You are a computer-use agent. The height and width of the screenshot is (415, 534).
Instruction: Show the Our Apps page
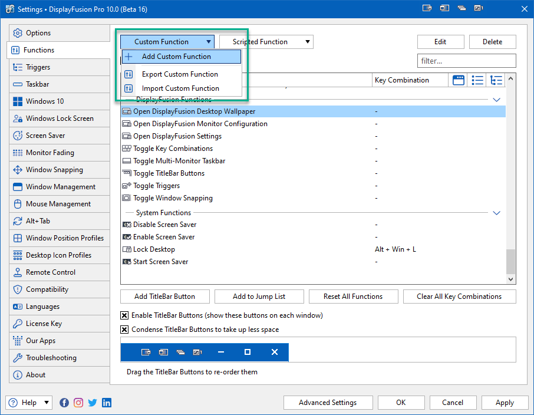tap(60, 340)
